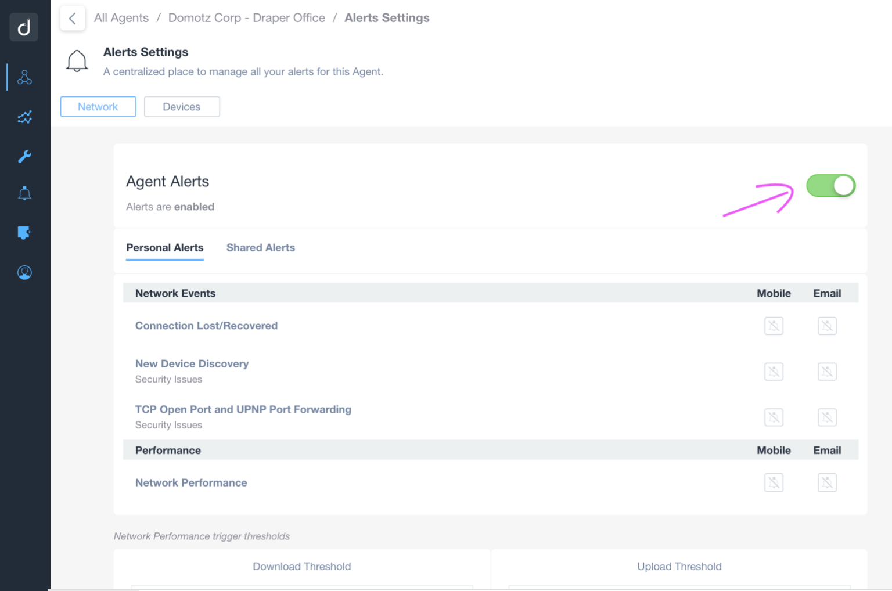Open the alerts bell icon in sidebar
This screenshot has width=892, height=591.
(24, 193)
